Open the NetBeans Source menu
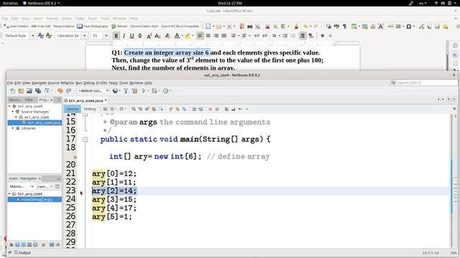The image size is (460, 258). coord(53,83)
